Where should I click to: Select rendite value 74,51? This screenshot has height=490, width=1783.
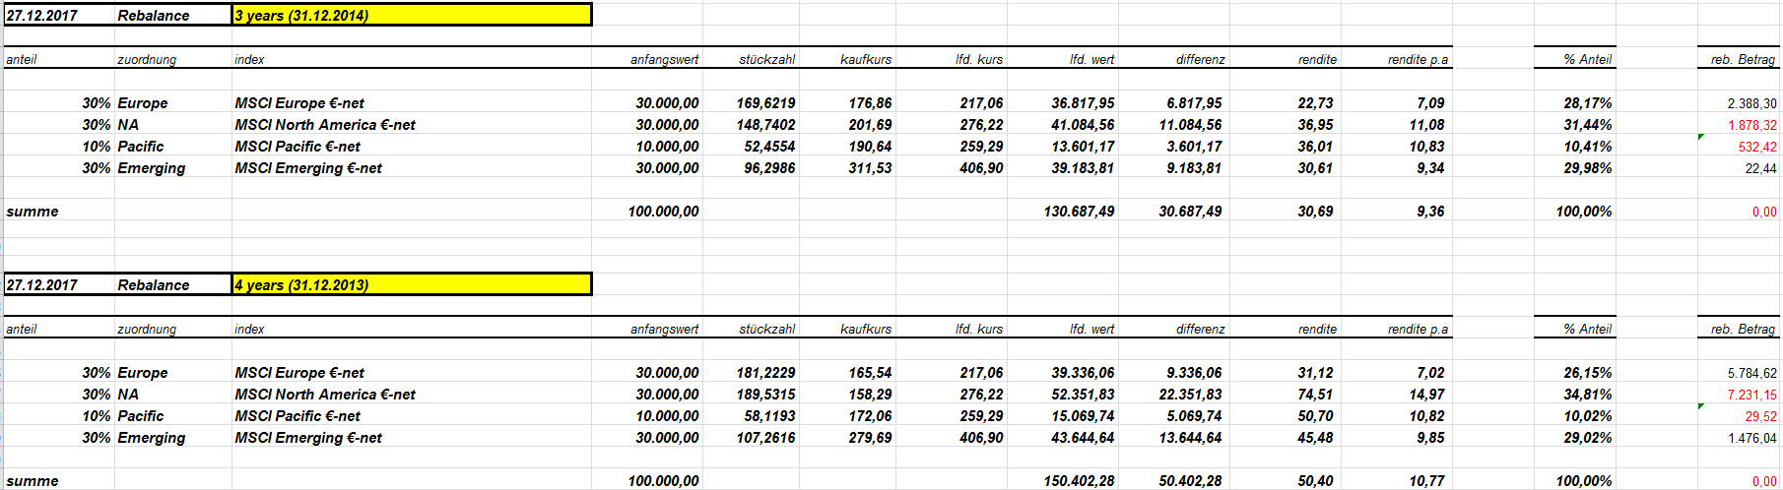tap(1315, 395)
